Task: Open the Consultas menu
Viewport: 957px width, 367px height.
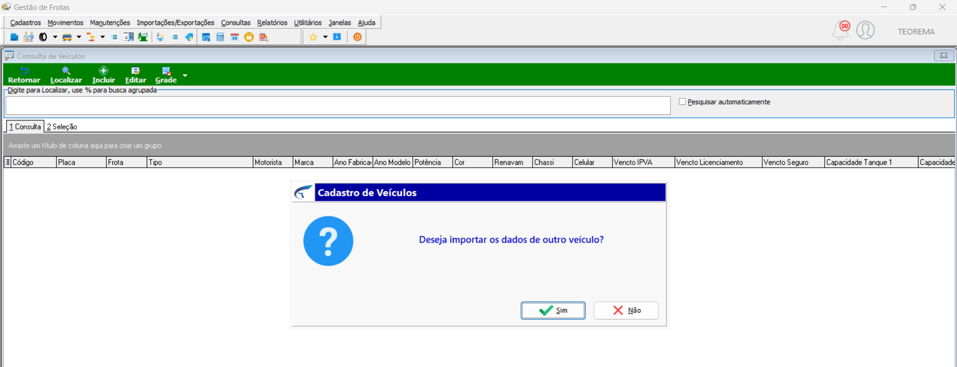Action: (236, 22)
